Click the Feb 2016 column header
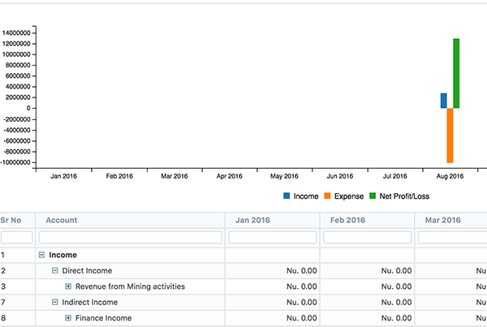Image resolution: width=487 pixels, height=327 pixels. point(347,220)
